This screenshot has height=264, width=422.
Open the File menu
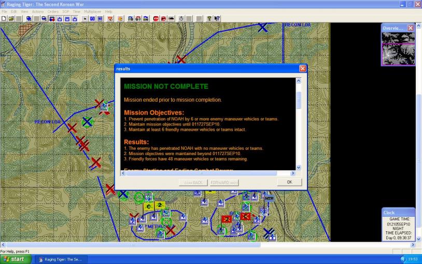5,11
